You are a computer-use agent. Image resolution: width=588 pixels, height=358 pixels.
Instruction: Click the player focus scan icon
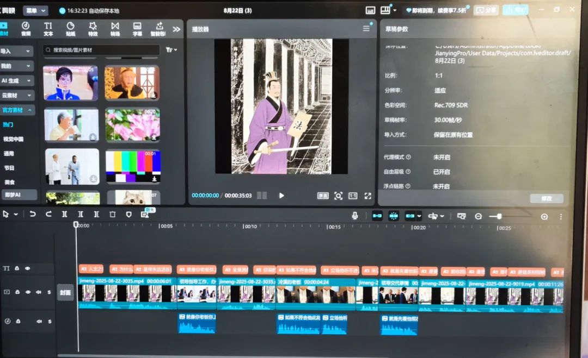[338, 196]
